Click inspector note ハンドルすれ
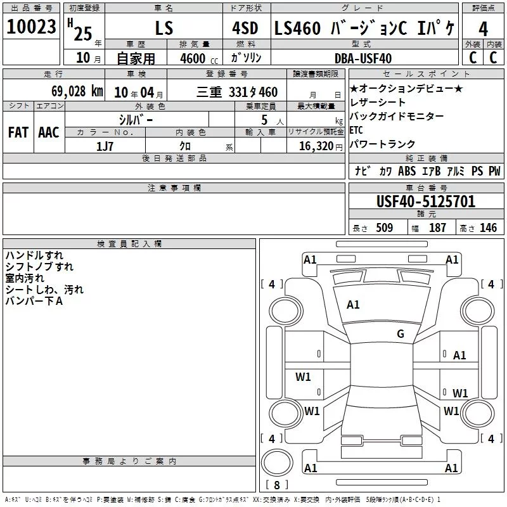Screen dimensions: 507x507 pos(34,255)
